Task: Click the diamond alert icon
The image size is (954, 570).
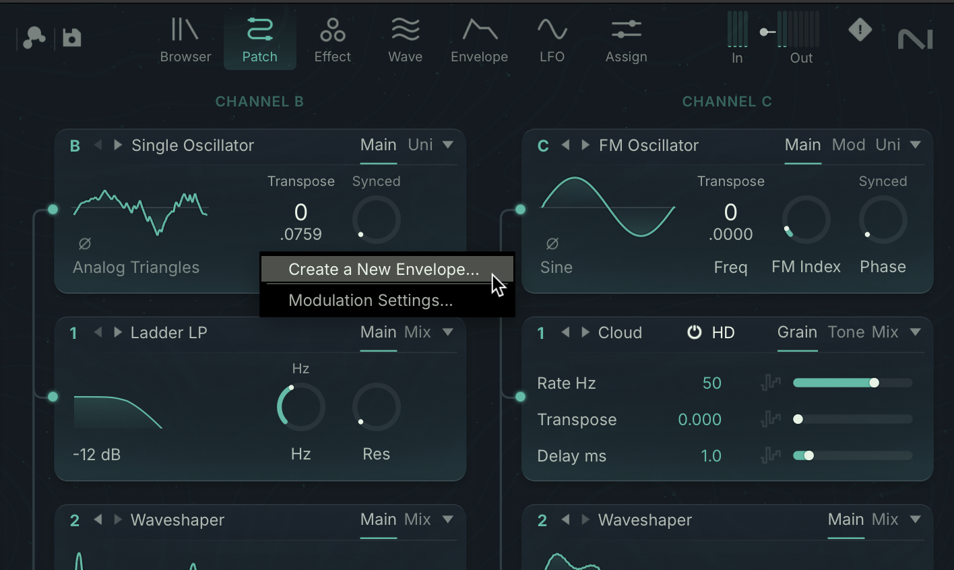Action: pos(860,30)
